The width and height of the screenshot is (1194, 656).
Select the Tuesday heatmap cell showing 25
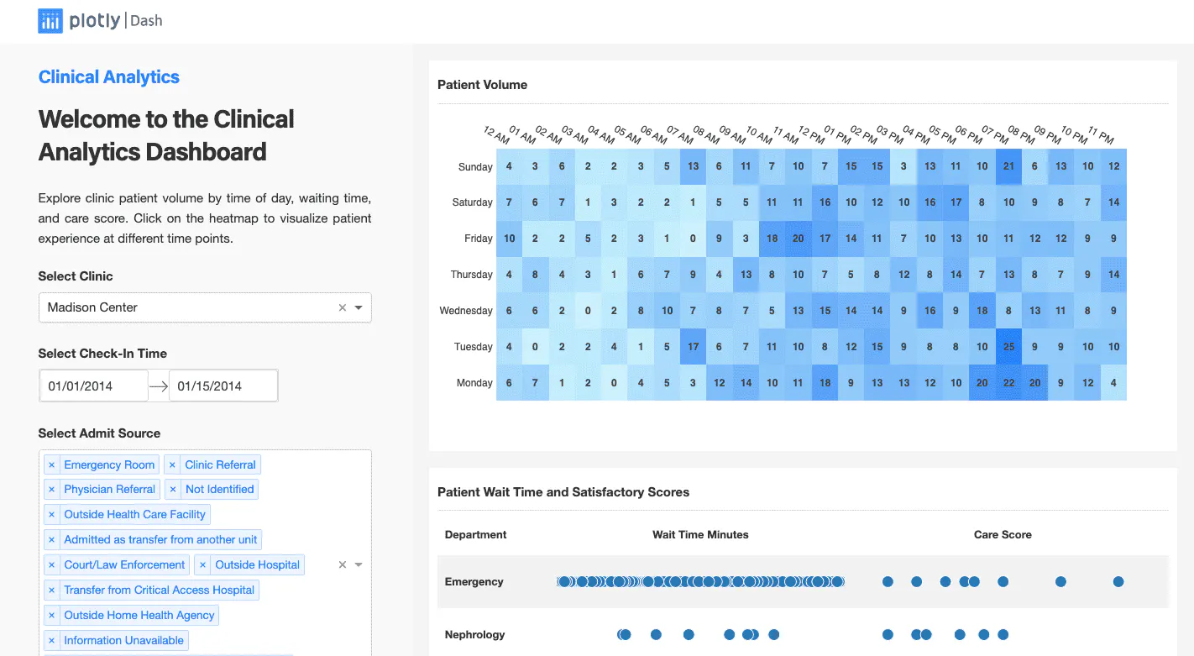click(x=1008, y=347)
